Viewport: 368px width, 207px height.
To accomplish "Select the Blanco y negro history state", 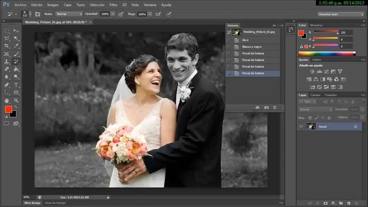I will (253, 47).
